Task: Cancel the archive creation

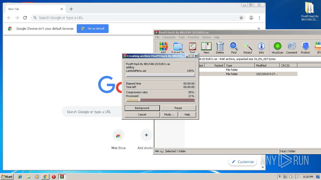Action: pos(142,114)
